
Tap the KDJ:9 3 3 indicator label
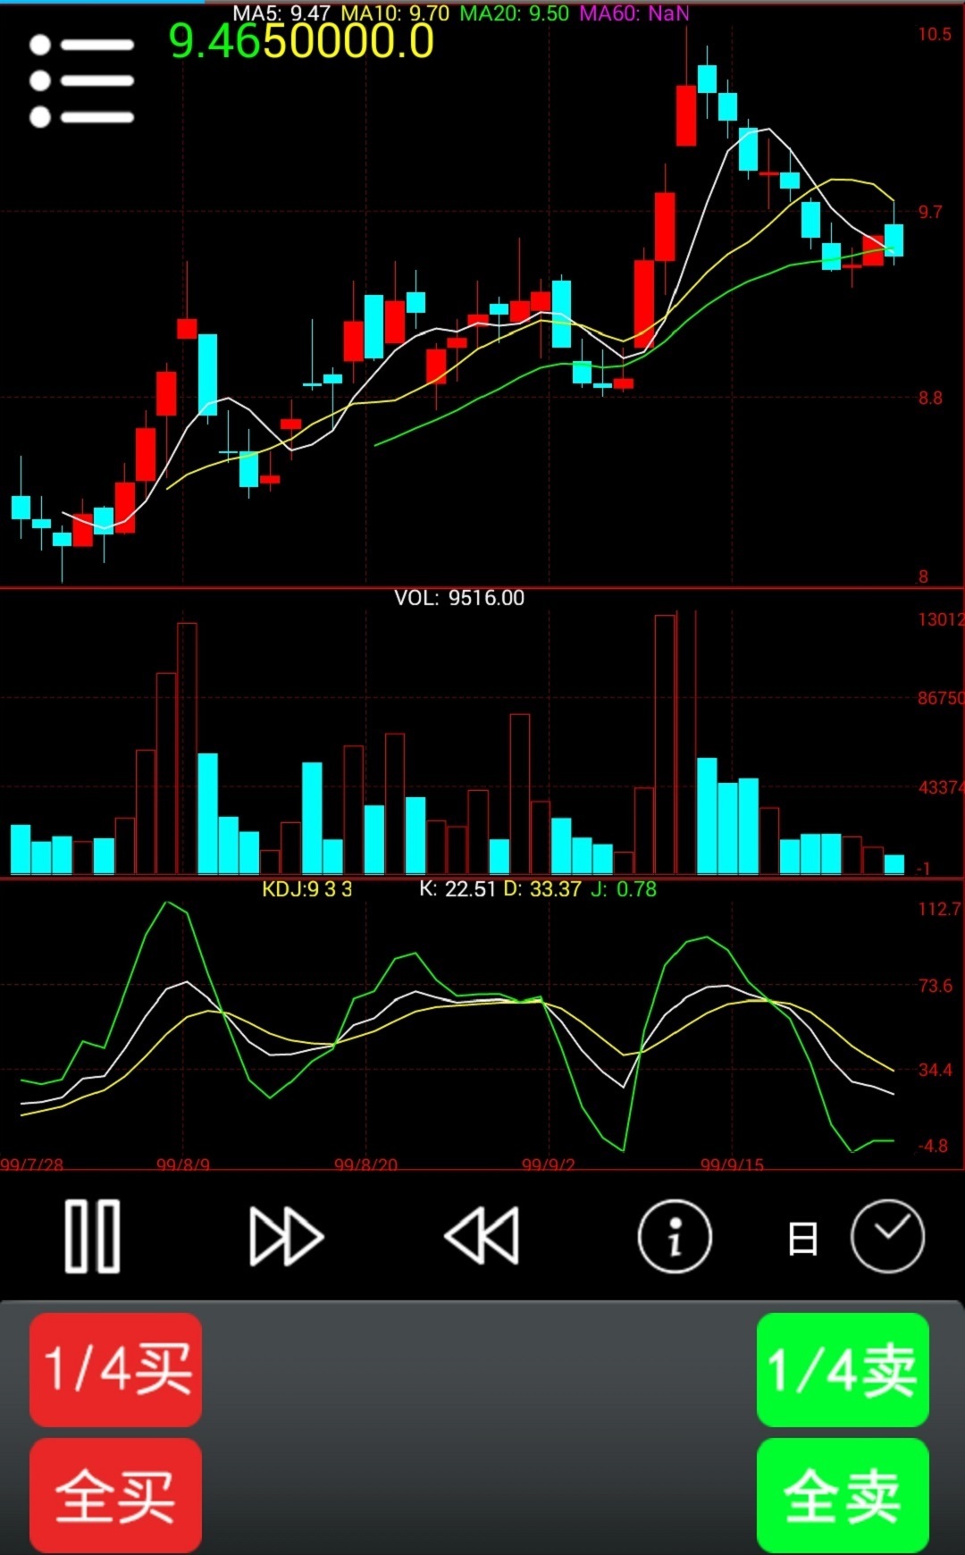tap(306, 889)
